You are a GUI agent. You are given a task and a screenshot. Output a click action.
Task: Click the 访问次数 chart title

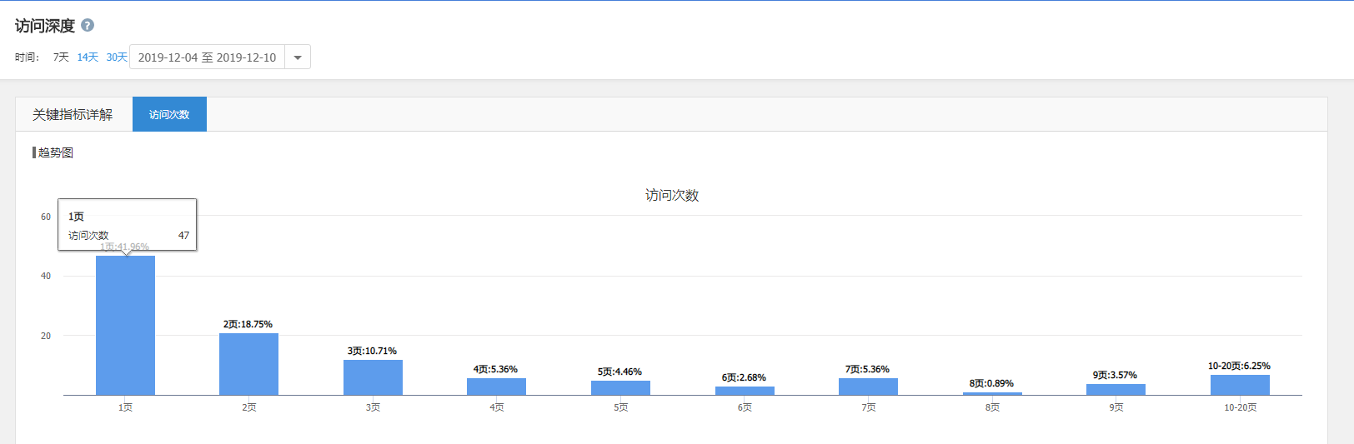pyautogui.click(x=672, y=195)
